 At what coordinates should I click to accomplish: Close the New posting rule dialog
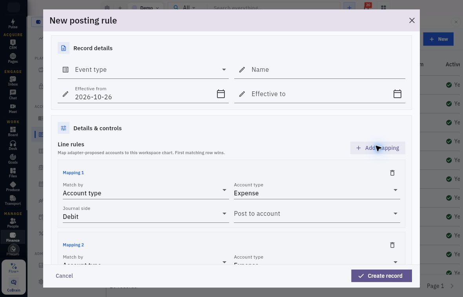pos(412,20)
